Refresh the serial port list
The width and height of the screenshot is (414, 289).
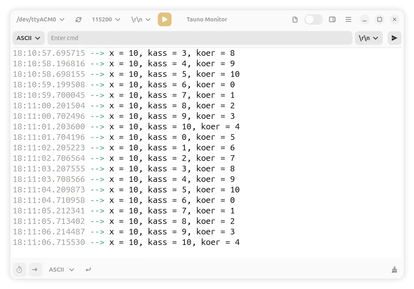79,19
